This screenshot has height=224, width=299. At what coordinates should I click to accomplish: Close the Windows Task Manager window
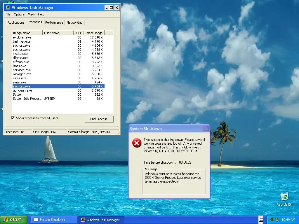[117, 8]
